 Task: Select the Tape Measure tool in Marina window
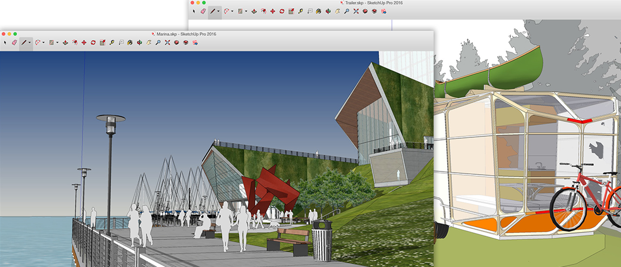[x=112, y=43]
